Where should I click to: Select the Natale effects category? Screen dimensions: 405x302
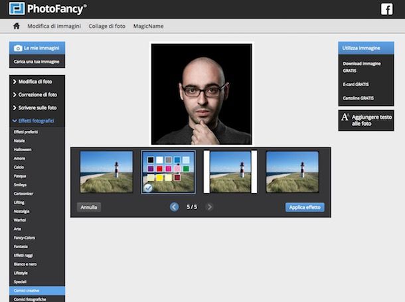coord(19,141)
